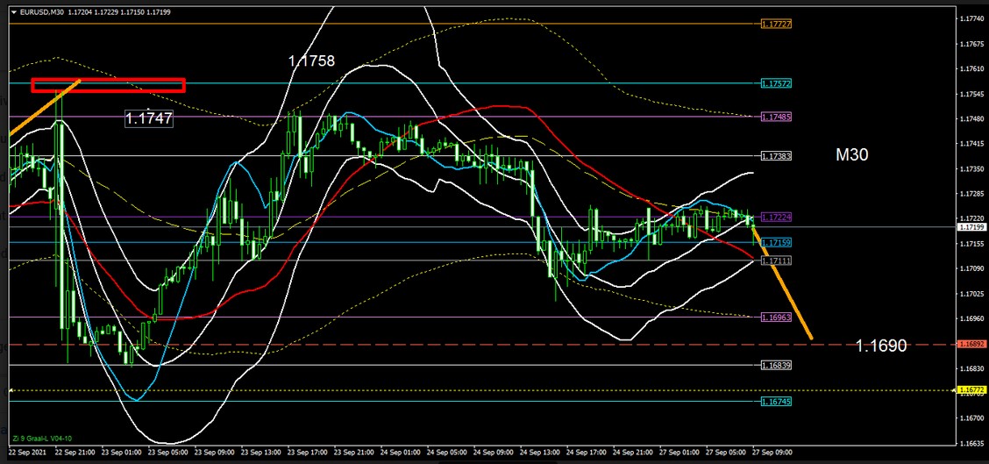This screenshot has height=464, width=989.
Task: Click the pink 1.16963 level label
Action: tap(776, 317)
